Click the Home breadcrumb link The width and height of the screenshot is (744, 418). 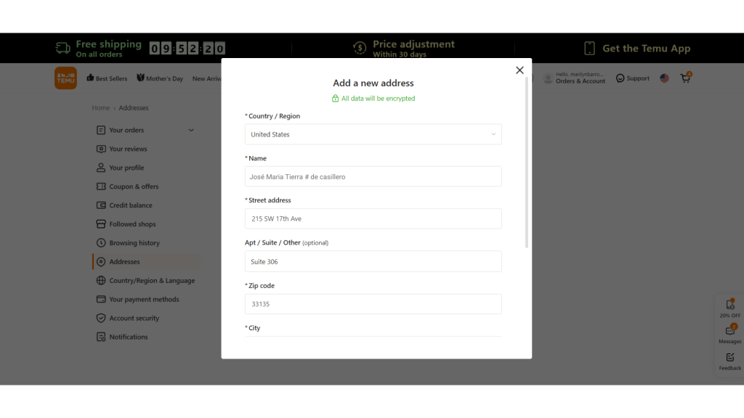coord(100,107)
